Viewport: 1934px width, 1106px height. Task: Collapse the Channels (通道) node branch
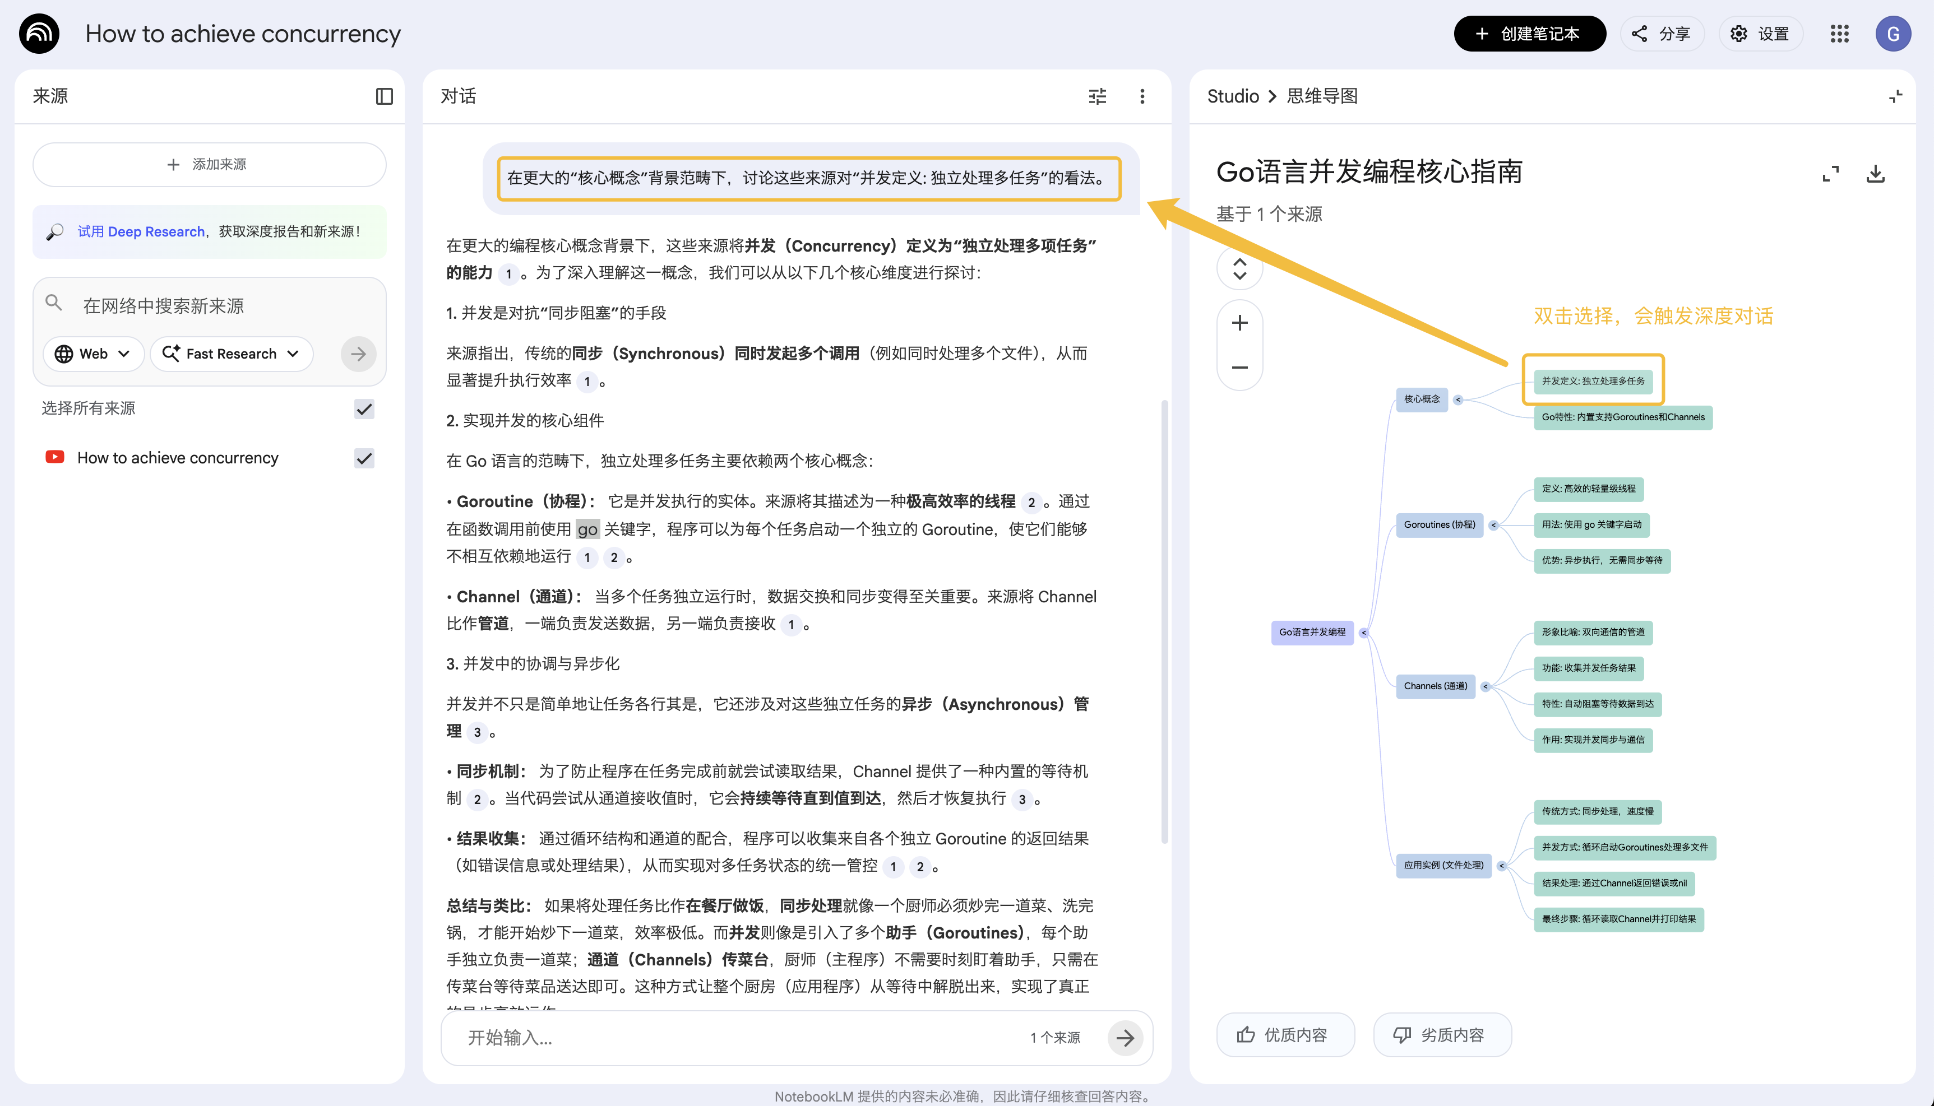[1486, 687]
